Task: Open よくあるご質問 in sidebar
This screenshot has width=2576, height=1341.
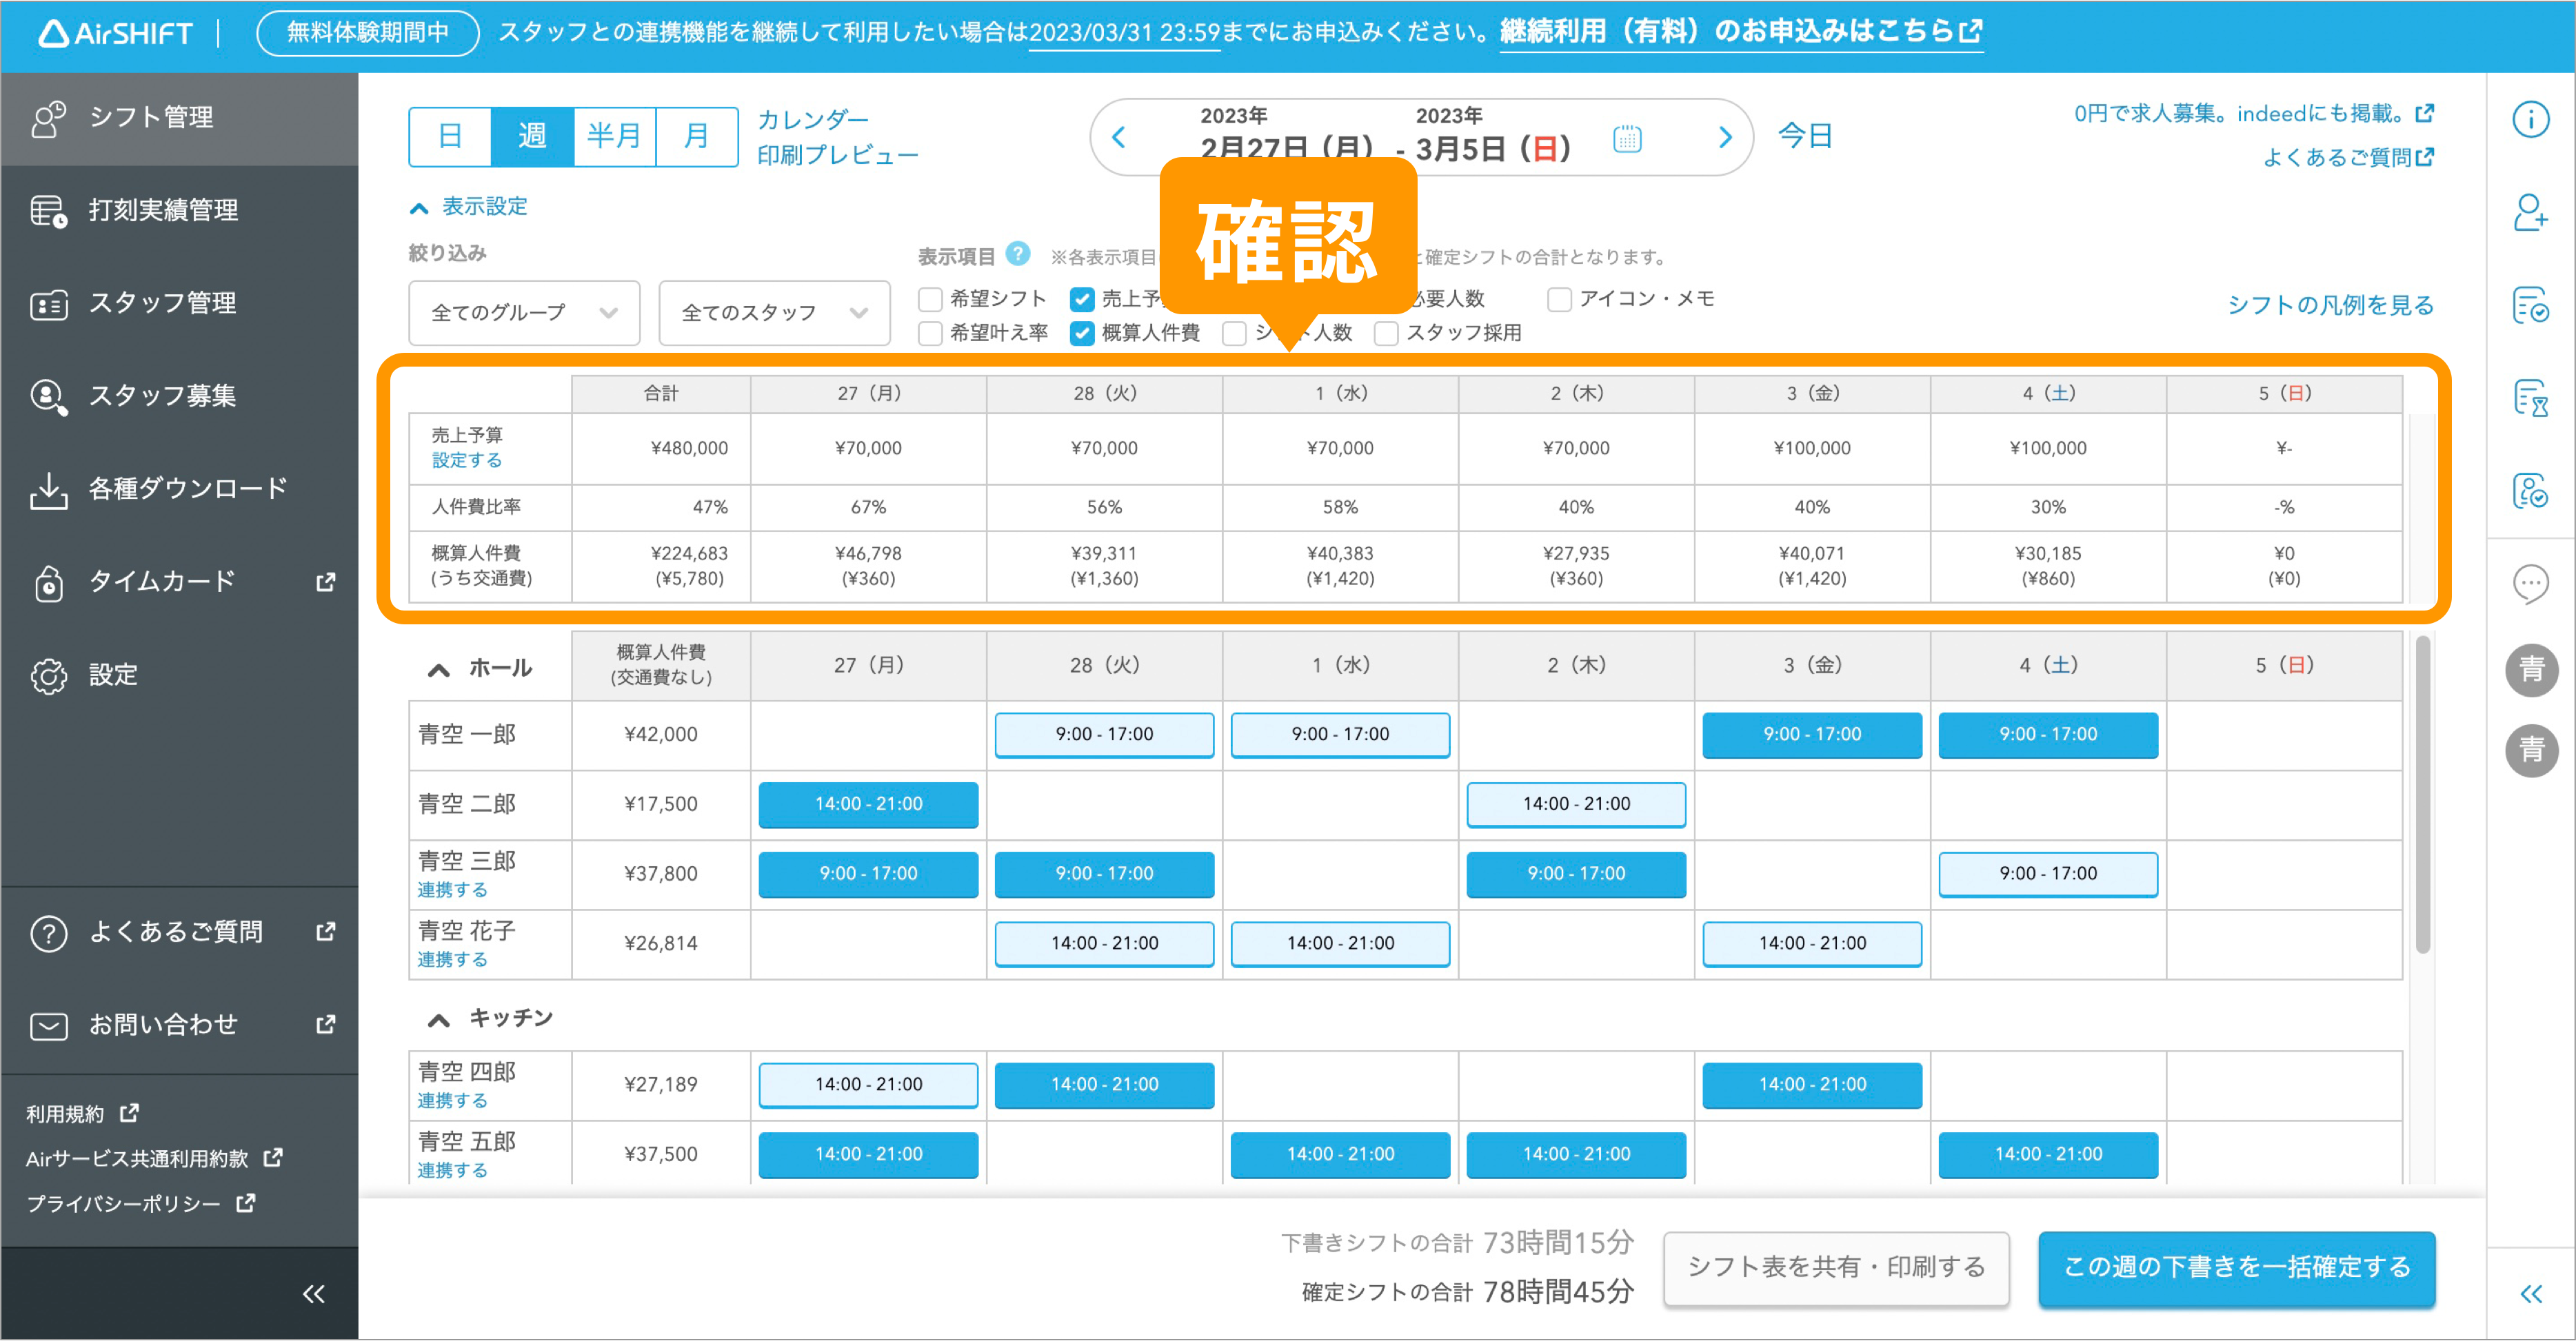Action: point(179,932)
